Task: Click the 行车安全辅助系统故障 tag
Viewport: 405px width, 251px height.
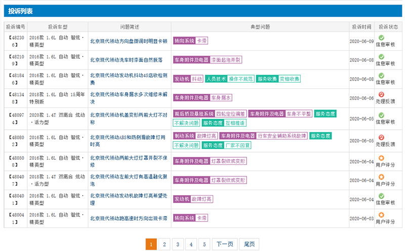Action: [282, 136]
